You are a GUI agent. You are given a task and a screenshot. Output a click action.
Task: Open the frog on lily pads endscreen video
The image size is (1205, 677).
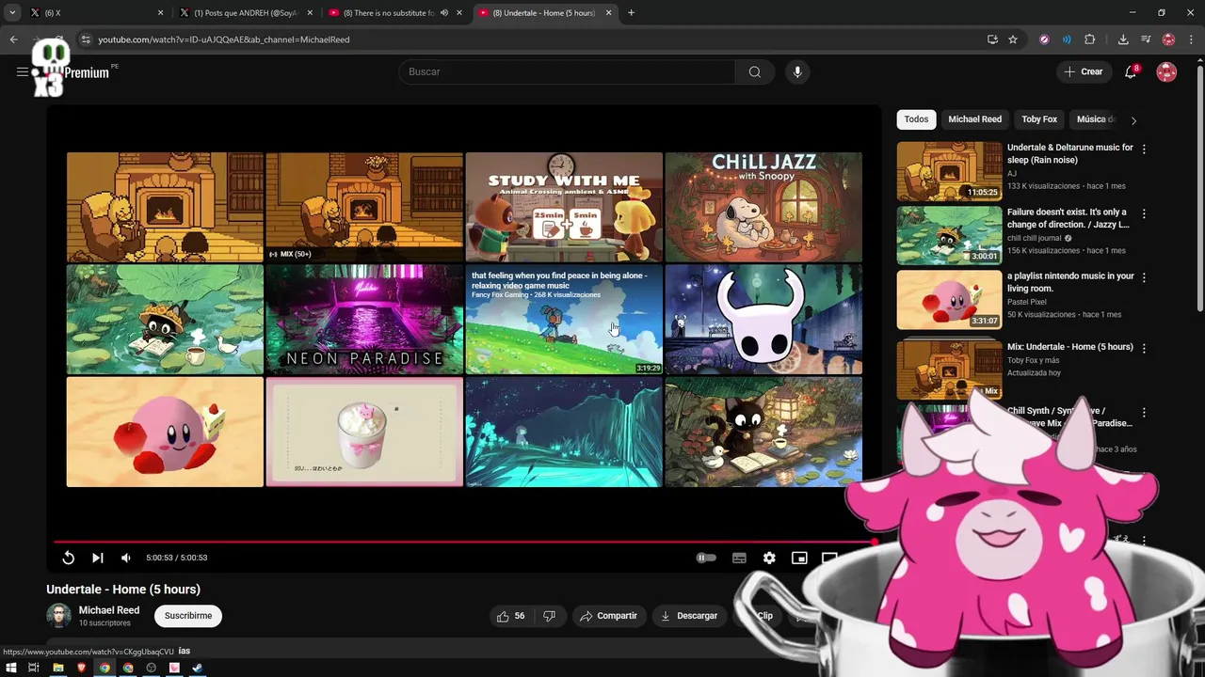pos(165,319)
